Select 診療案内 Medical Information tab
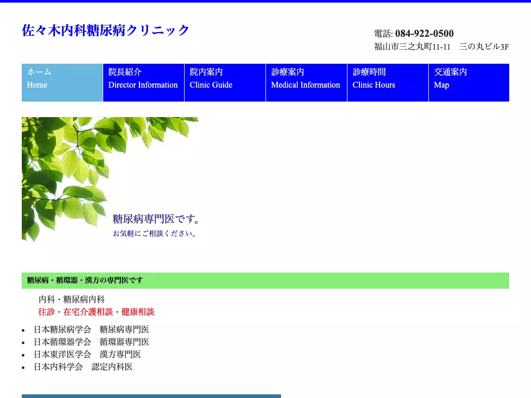The height and width of the screenshot is (398, 531). [306, 82]
